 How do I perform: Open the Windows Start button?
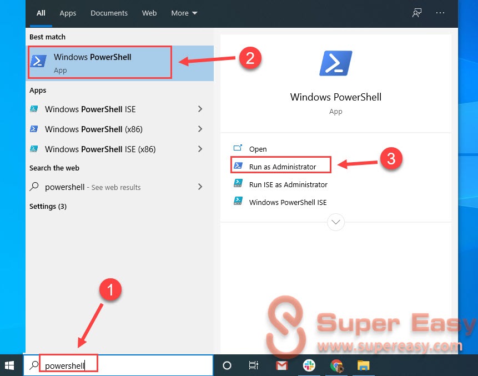(9, 365)
